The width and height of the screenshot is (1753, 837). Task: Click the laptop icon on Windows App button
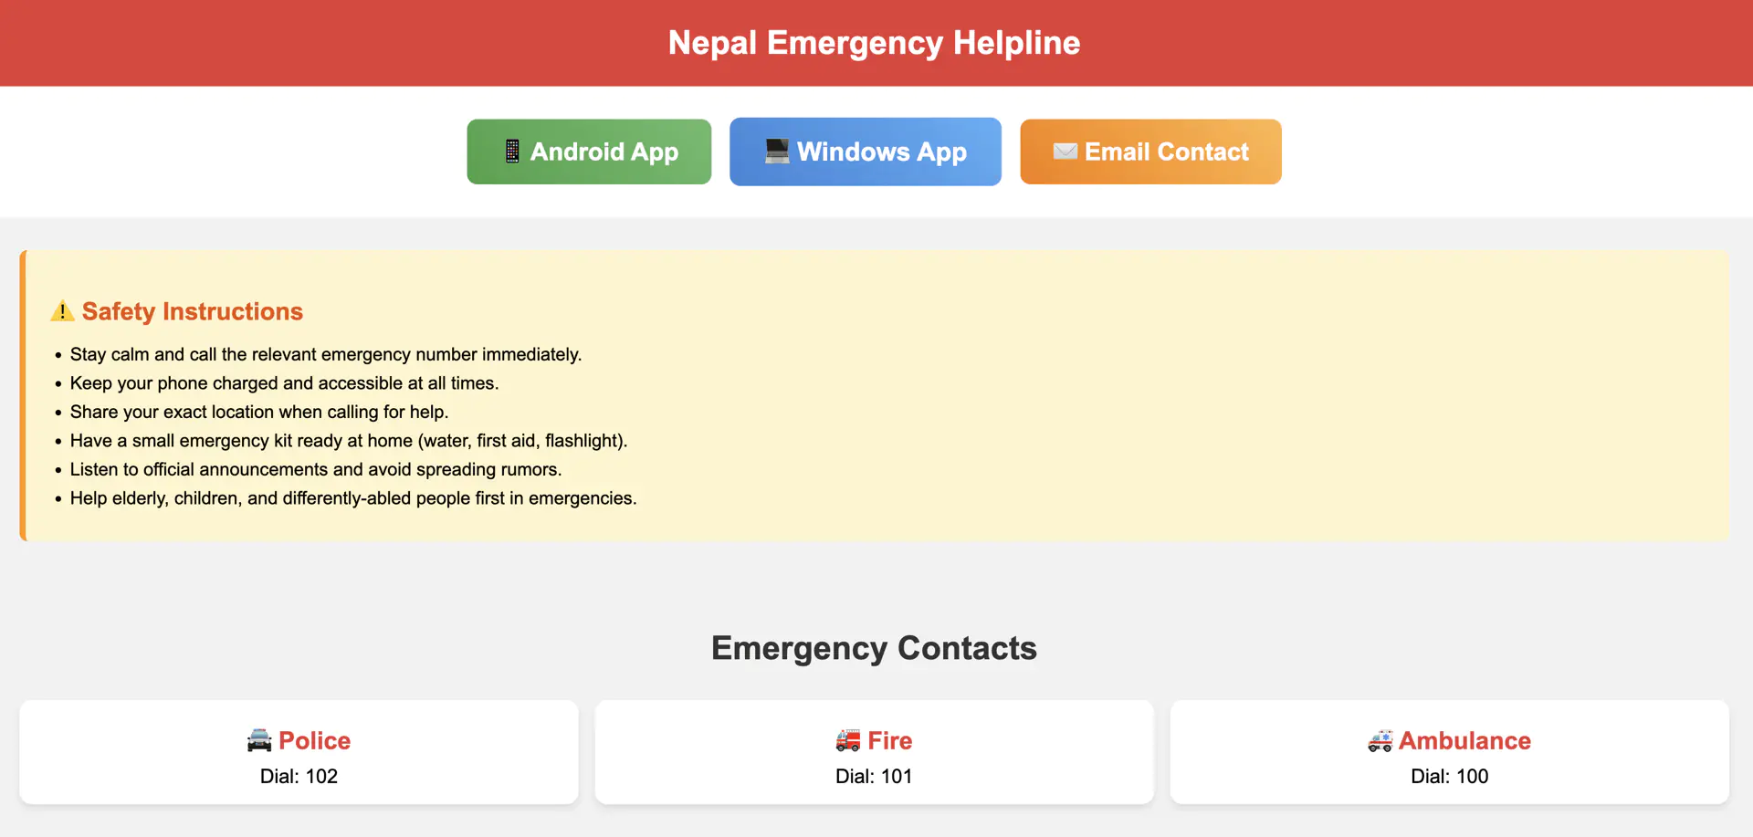pos(777,151)
